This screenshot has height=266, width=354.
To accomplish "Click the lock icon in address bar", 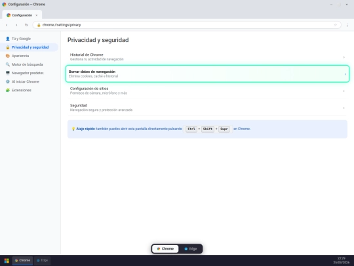I will click(x=39, y=25).
